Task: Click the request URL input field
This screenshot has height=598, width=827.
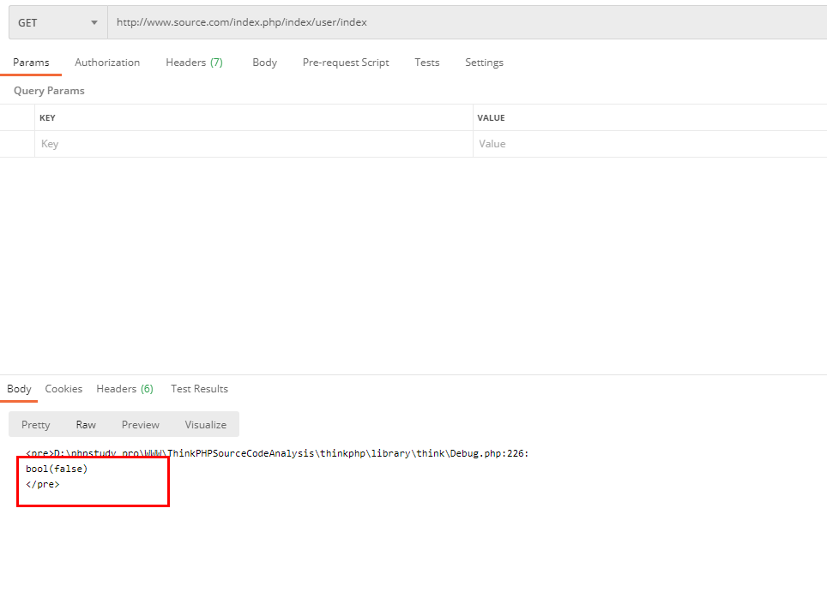Action: click(468, 22)
